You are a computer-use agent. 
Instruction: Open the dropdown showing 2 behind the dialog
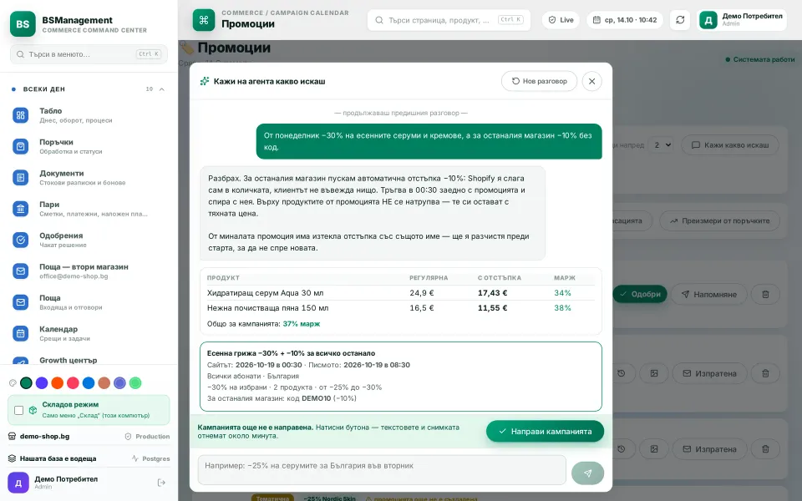(661, 145)
